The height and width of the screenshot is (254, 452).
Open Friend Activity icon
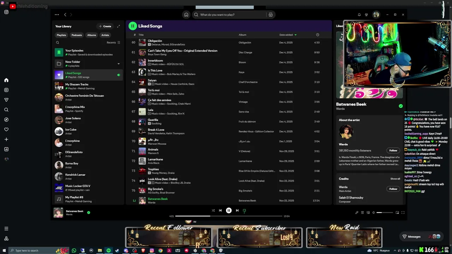pyautogui.click(x=366, y=15)
